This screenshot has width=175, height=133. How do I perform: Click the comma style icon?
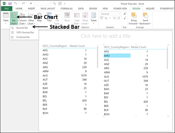[110, 18]
